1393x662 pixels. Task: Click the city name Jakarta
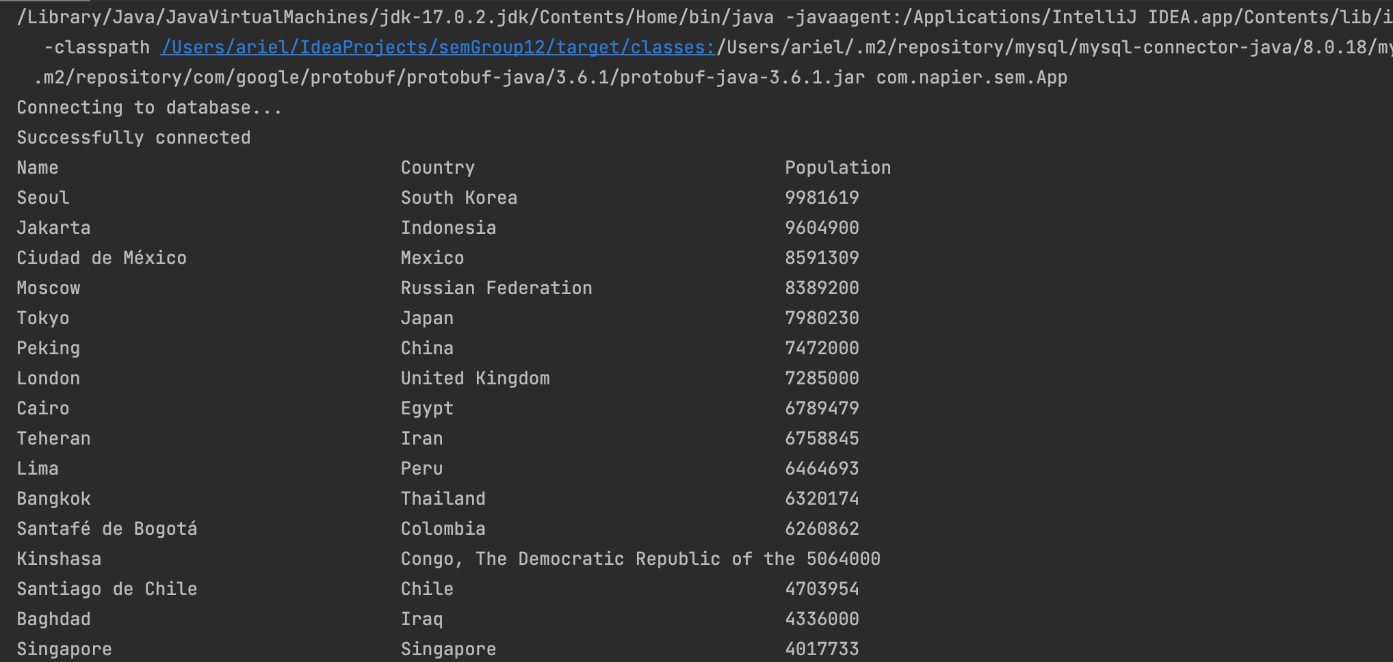53,228
